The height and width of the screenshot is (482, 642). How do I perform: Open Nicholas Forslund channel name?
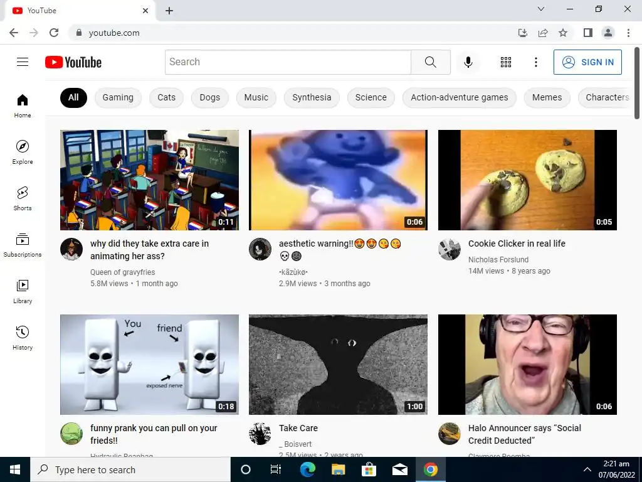point(498,260)
